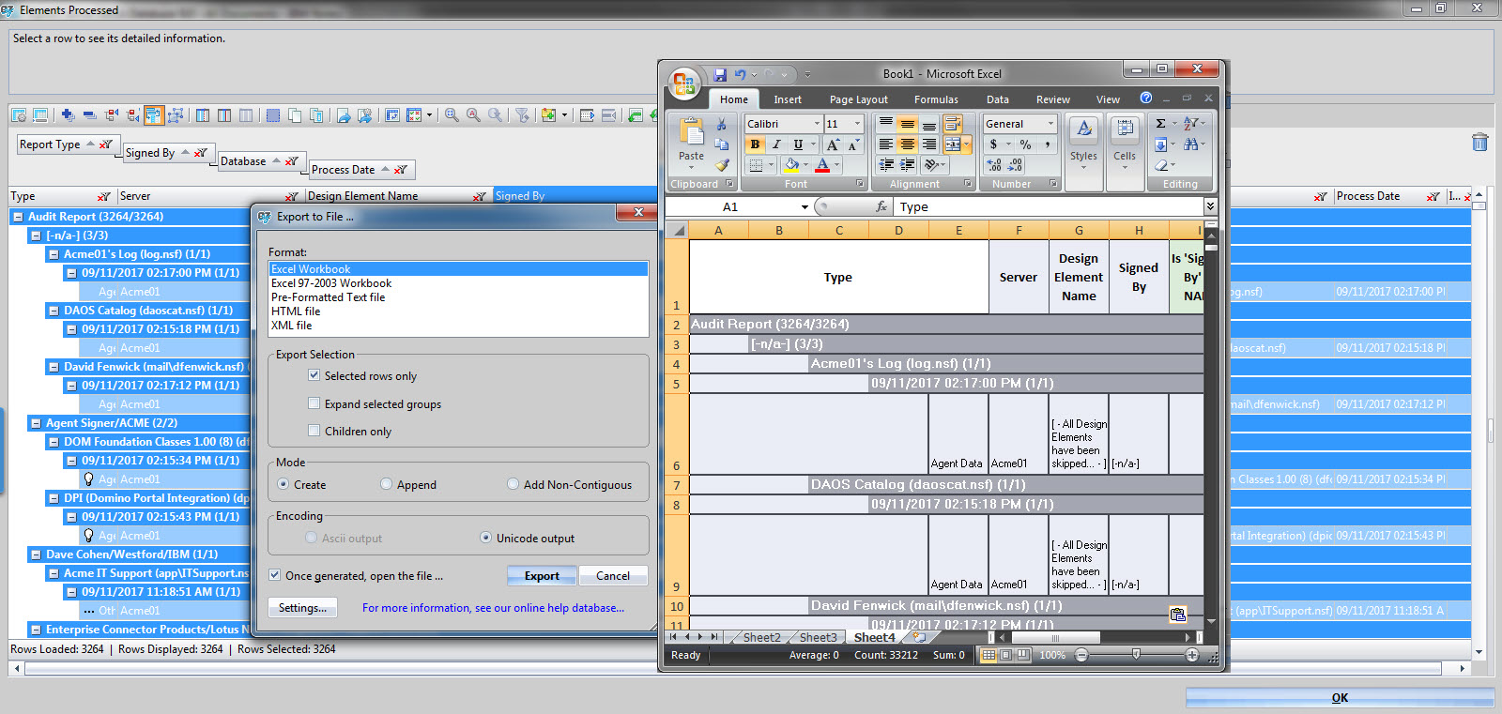Click the Excel formula bar showing 'Type'
Screen dimensions: 1502x714
1050,206
